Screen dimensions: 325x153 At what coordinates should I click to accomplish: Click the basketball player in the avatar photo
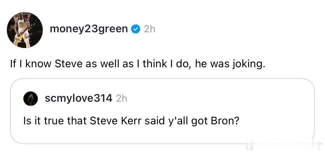coord(22,30)
